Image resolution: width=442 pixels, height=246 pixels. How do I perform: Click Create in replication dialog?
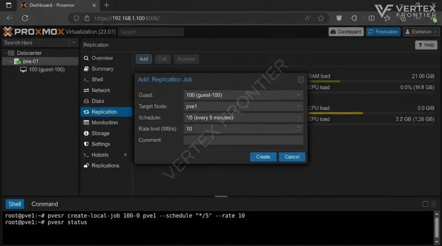263,157
